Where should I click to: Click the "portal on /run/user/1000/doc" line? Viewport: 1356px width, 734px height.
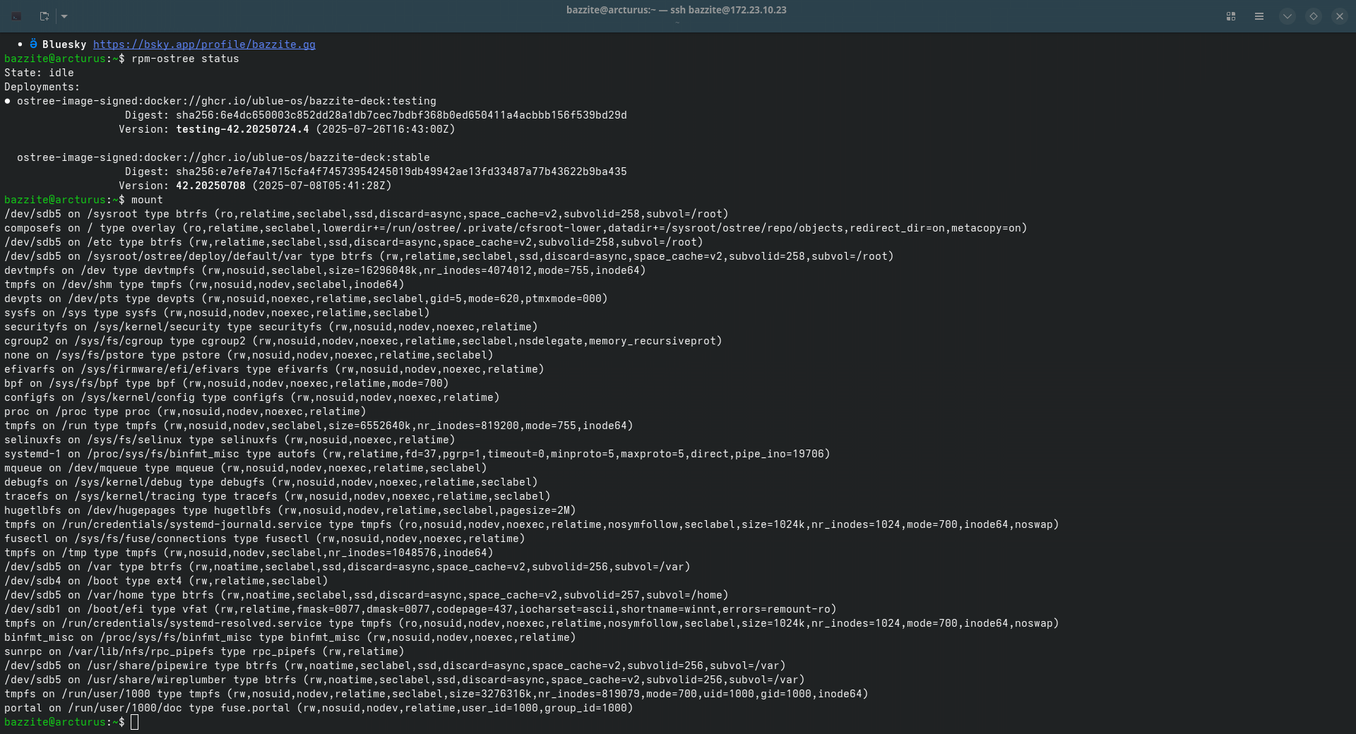click(319, 708)
